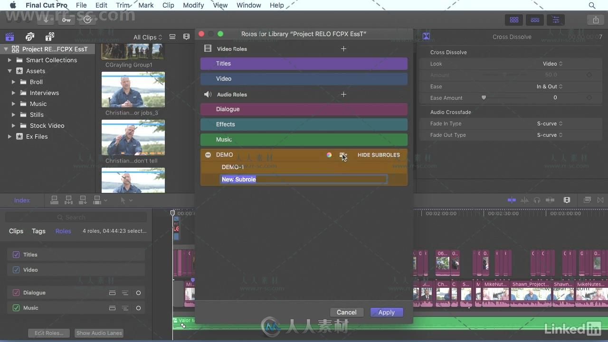This screenshot has width=608, height=342.
Task: Open the Look Video dropdown
Action: (553, 64)
